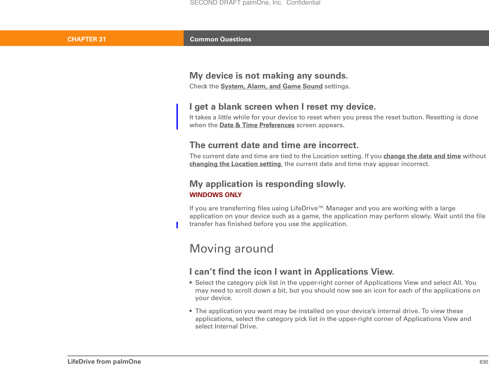Click the LifeDrive from palmOne footer text
Viewport: 489px width, 365px height.
tap(104, 361)
